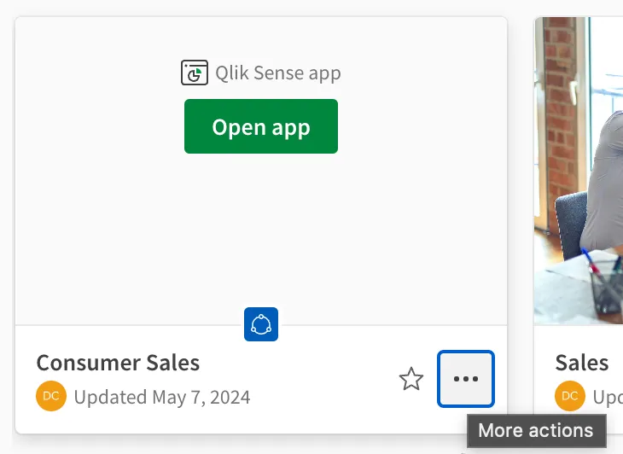The height and width of the screenshot is (454, 623).
Task: Click the truncated update text on Sales card
Action: coord(607,398)
